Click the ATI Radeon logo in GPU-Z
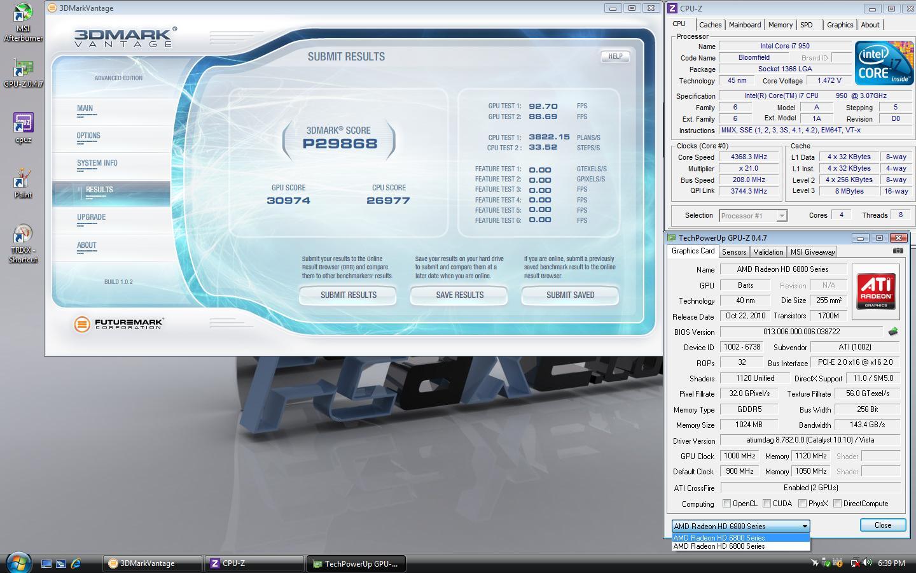The height and width of the screenshot is (573, 916). click(876, 292)
